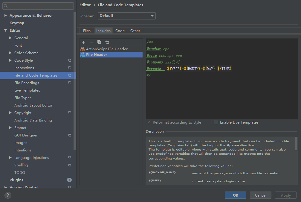The image size is (301, 202).
Task: Open Android Layout Editor settings
Action: tap(33, 105)
